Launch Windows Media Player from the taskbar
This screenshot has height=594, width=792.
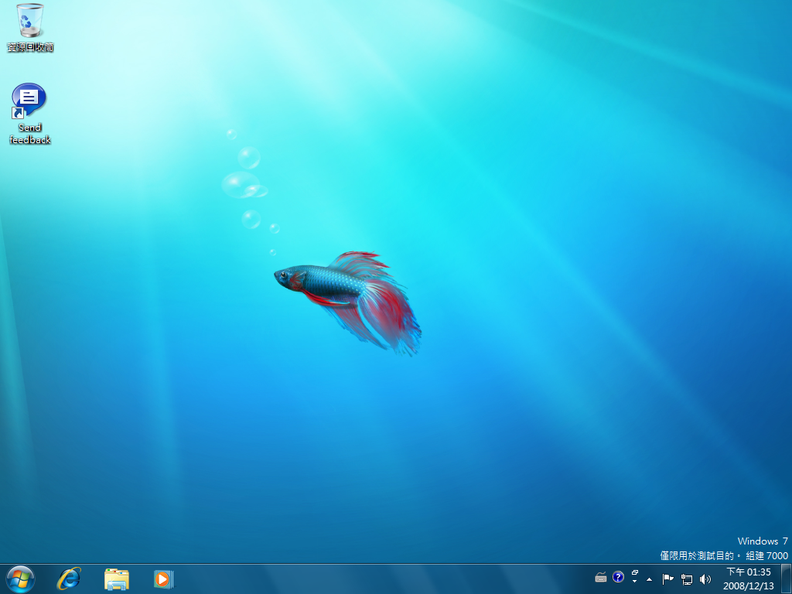coord(163,579)
